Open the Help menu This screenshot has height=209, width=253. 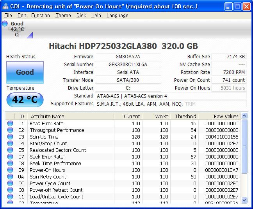point(96,16)
